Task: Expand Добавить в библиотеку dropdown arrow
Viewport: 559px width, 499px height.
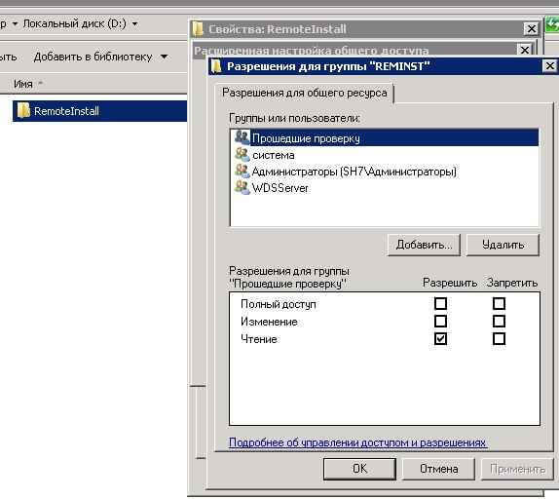Action: coord(164,57)
